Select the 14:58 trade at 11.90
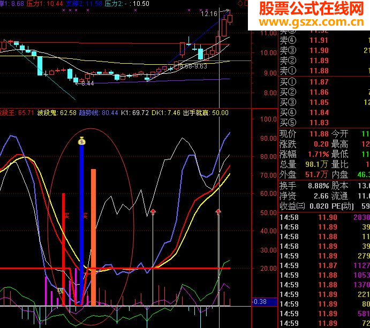The image size is (370, 328). (x=324, y=217)
